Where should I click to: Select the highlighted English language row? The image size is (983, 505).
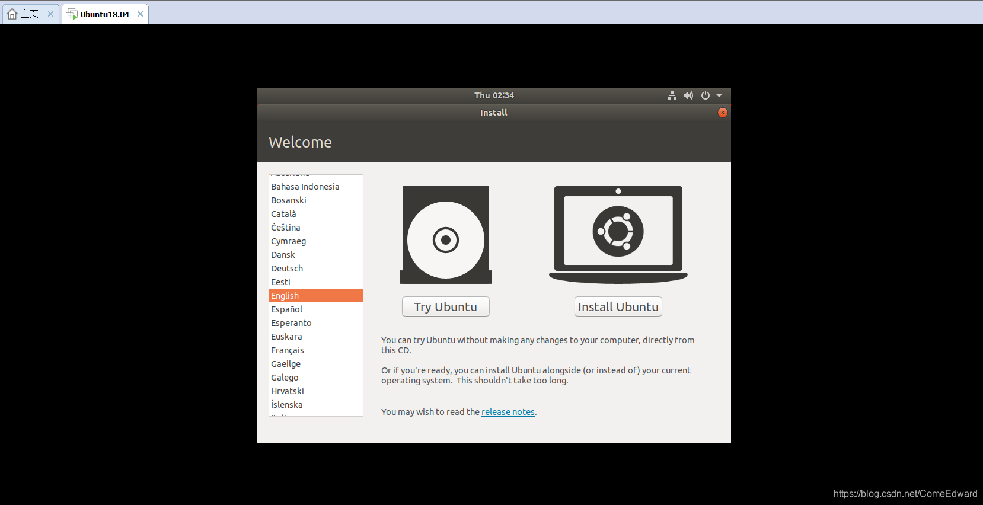[316, 296]
